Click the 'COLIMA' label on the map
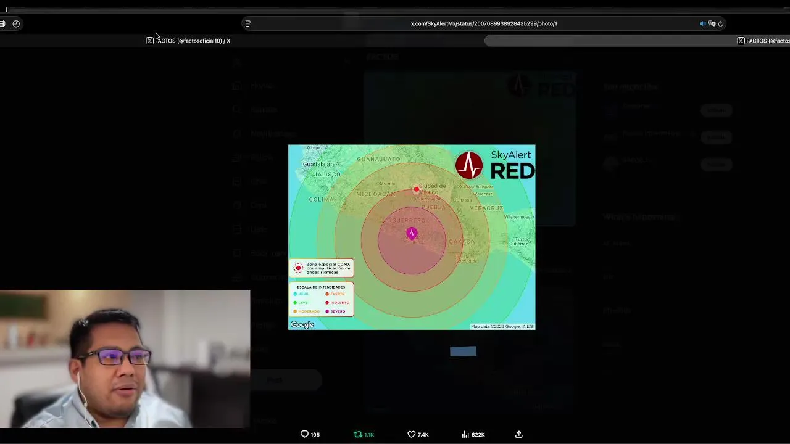Image resolution: width=790 pixels, height=444 pixels. (x=321, y=200)
